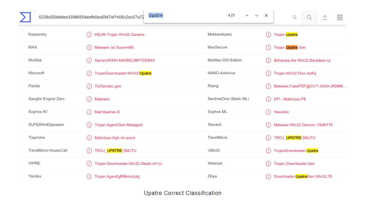Screen dimensions: 368x206
Task: Select GenericRXIH-MA!89C0BFFD5B4A detection text
Action: click(125, 60)
